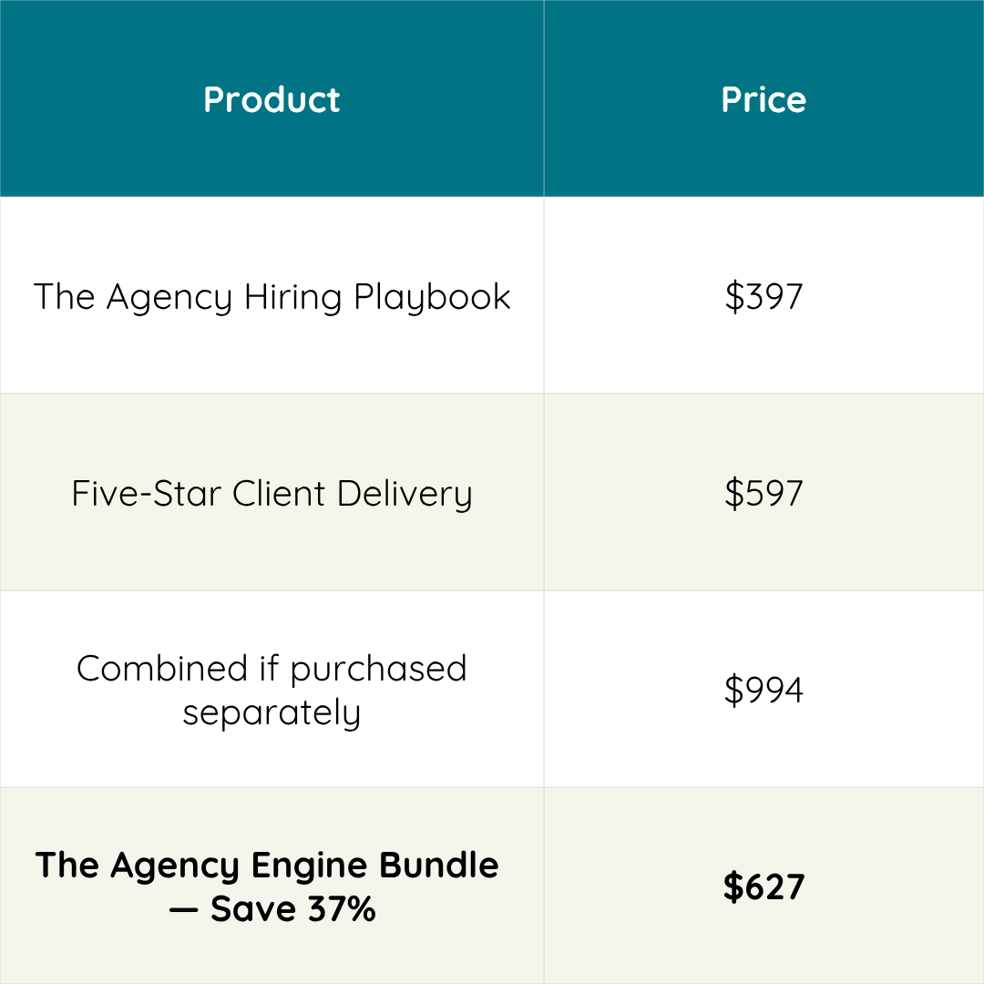Click the word Client in second row
The image size is (984, 984).
click(279, 494)
